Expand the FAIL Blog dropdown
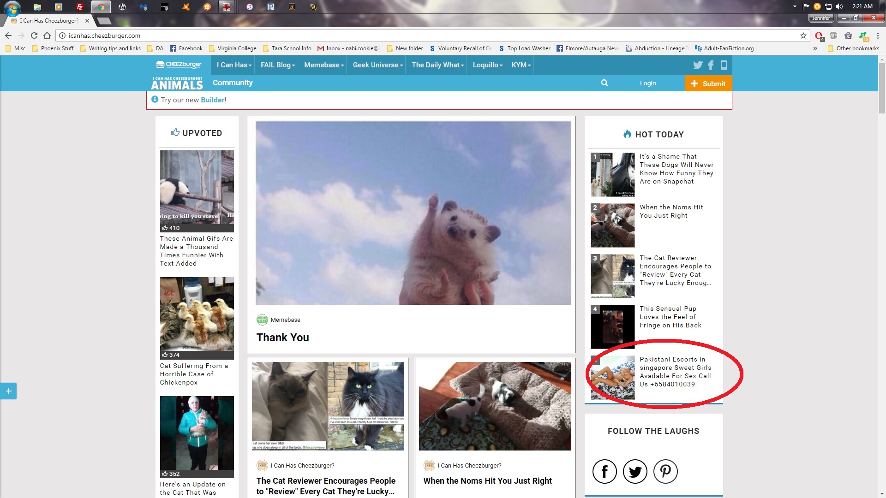The width and height of the screenshot is (886, 498). [x=277, y=65]
